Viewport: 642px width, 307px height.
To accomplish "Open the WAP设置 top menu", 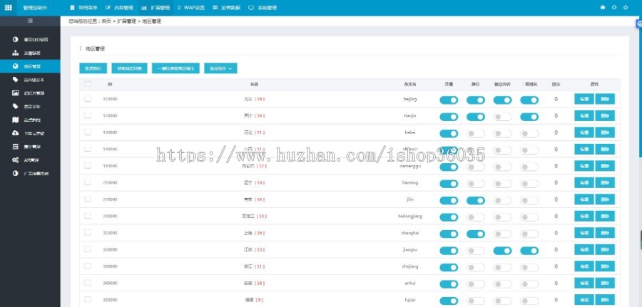I will [191, 7].
